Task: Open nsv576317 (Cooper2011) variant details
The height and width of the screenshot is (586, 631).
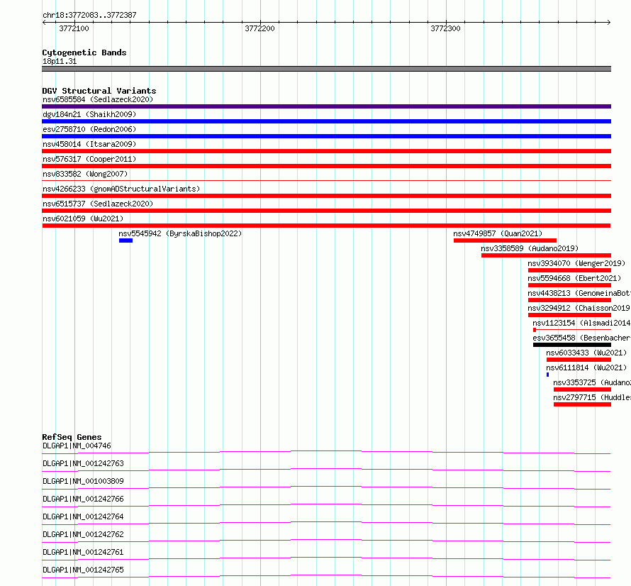Action: [x=89, y=159]
